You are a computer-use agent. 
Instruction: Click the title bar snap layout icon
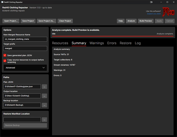[151, 2]
